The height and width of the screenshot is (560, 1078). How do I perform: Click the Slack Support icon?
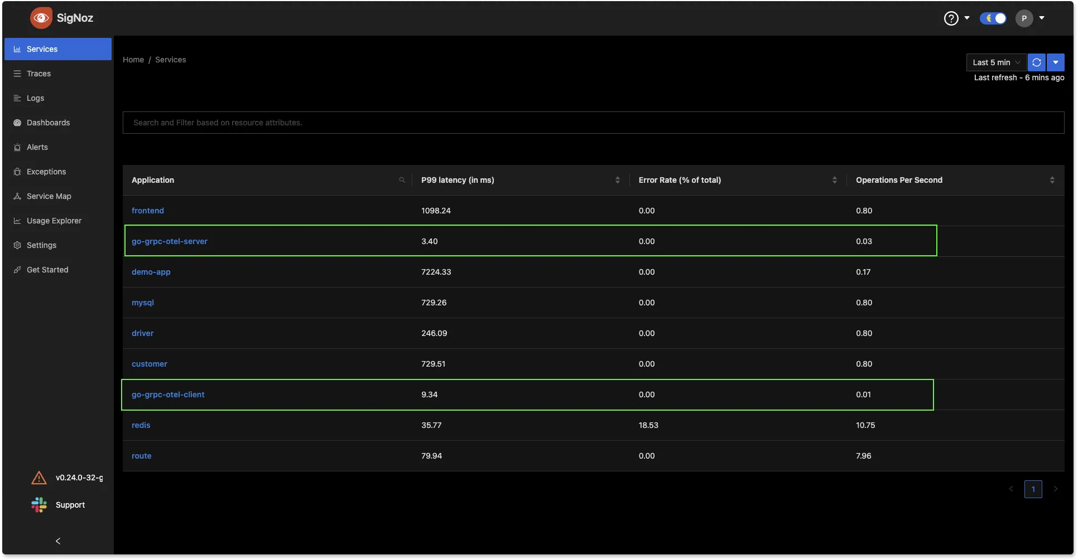[39, 505]
